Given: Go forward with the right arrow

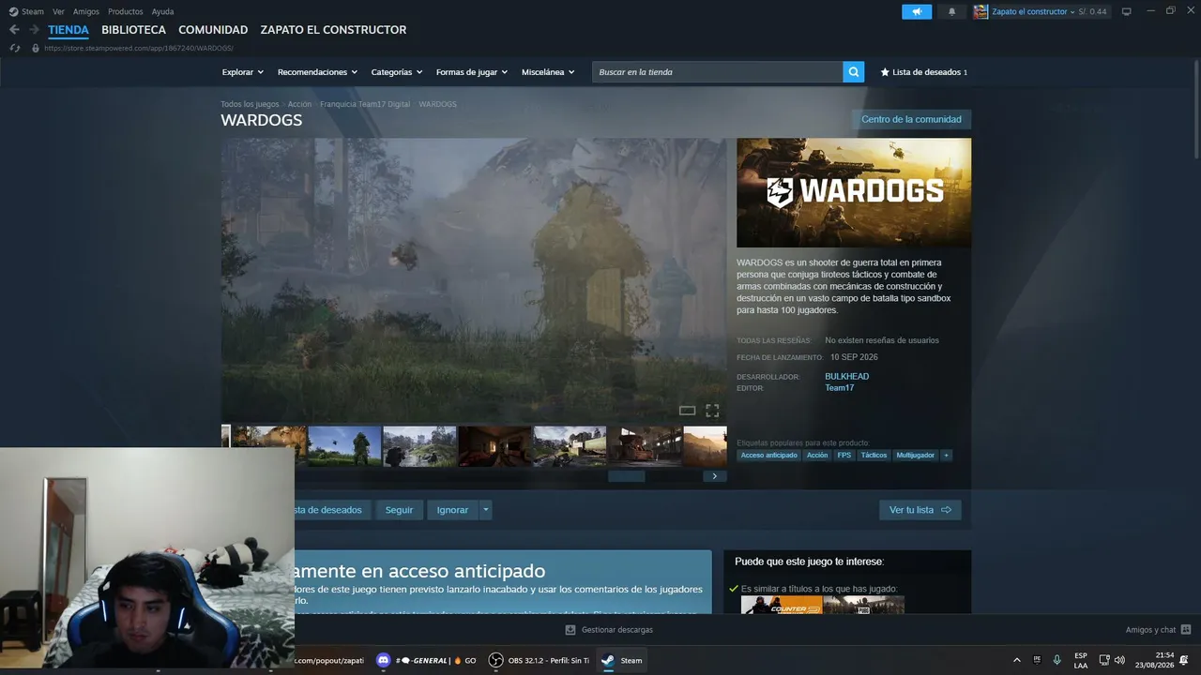Looking at the screenshot, I should click(x=34, y=30).
